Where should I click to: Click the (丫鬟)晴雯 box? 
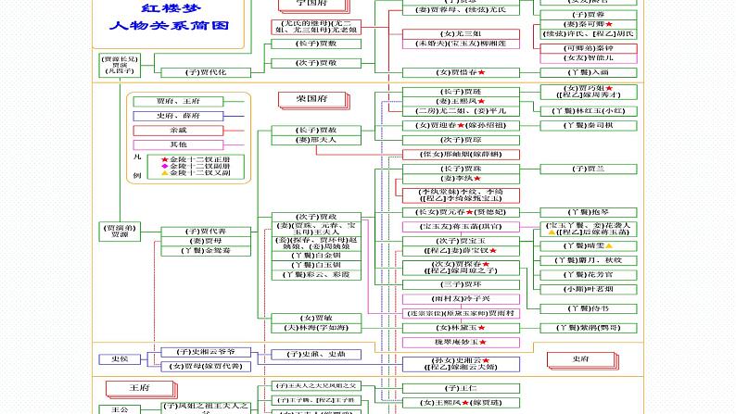(589, 246)
